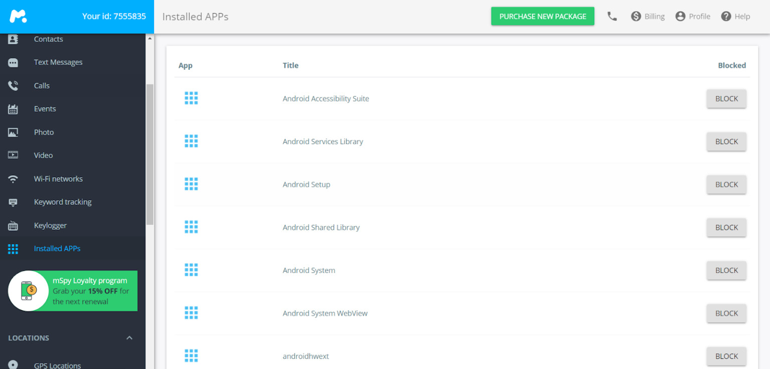Click the app grid icon beside Android Setup
Viewport: 770px width, 369px height.
(x=191, y=184)
